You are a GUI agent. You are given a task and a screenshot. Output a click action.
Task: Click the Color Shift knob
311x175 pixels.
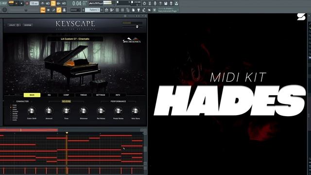tap(31, 111)
